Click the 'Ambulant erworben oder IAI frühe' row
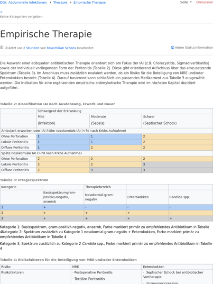213x284 pixels. 106,131
